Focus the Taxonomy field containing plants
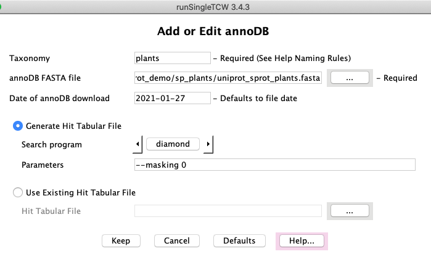 click(172, 58)
